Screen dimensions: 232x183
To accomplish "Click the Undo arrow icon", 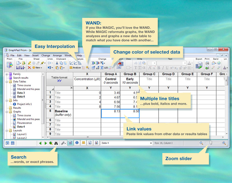I will tap(49, 68).
